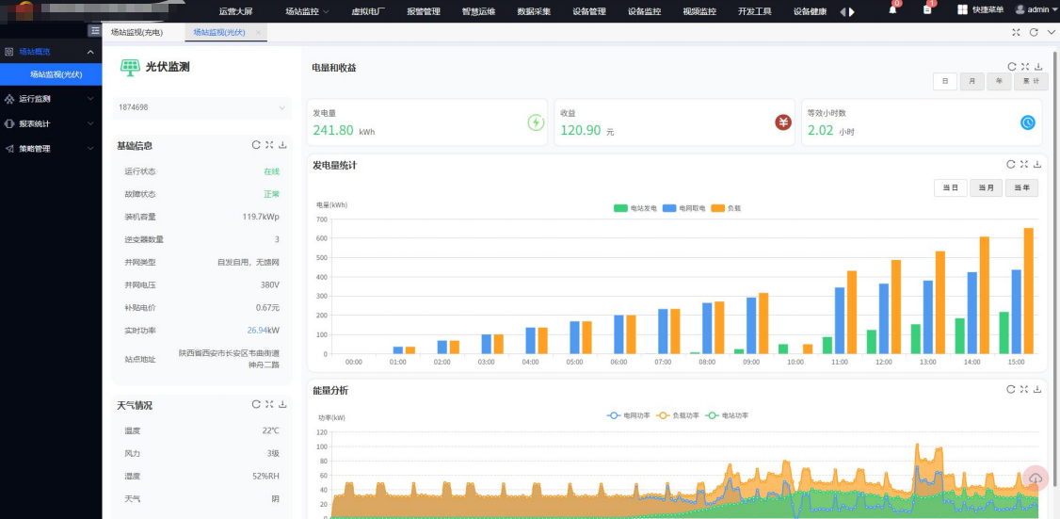Click fullscreen icon in tab bar
The height and width of the screenshot is (519, 1060).
(1016, 32)
